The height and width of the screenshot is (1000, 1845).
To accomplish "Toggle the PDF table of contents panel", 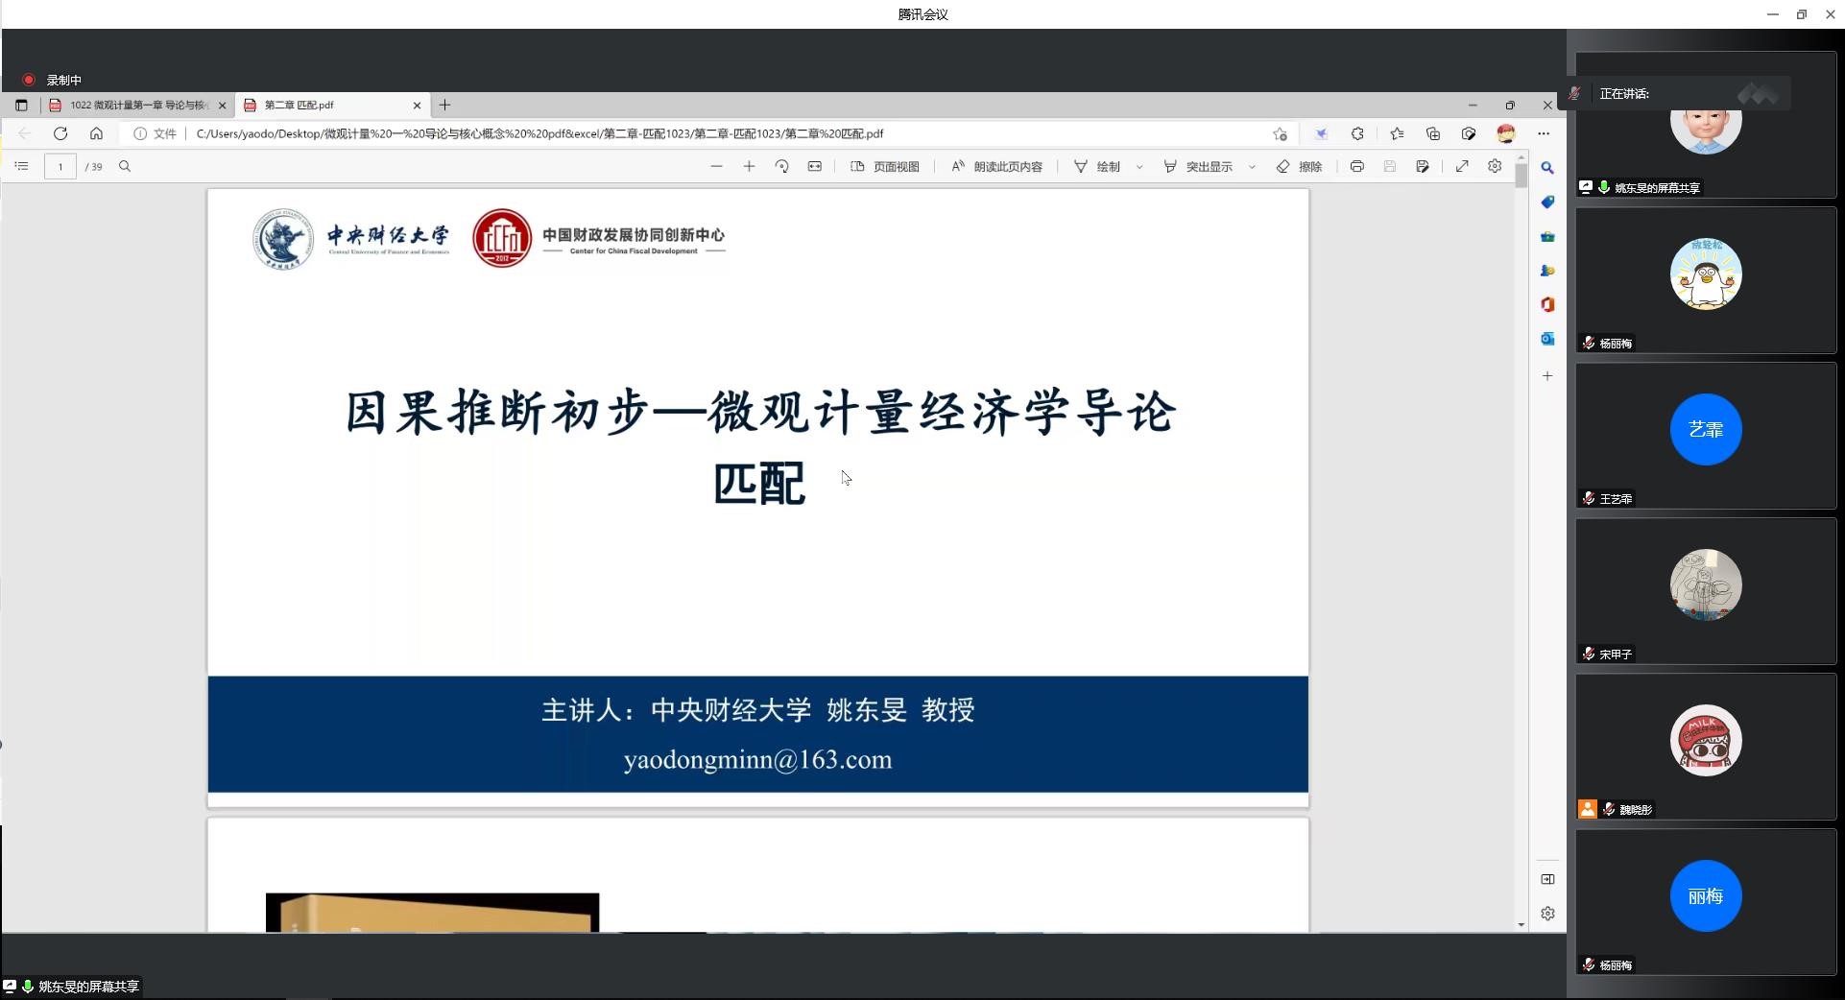I will (21, 166).
